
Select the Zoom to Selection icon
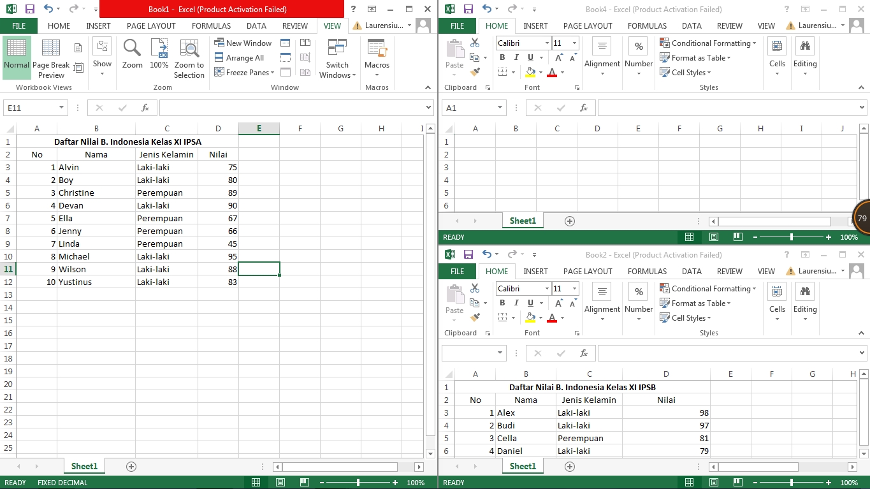pos(189,57)
